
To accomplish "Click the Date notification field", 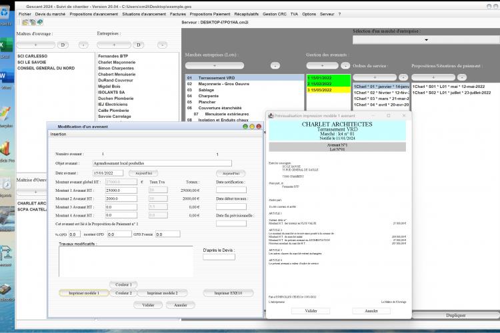I will pos(231,190).
